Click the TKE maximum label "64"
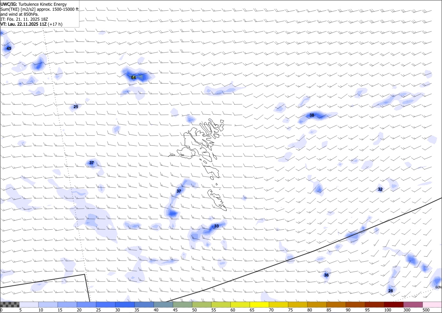Image resolution: width=442 pixels, height=313 pixels. (x=133, y=77)
